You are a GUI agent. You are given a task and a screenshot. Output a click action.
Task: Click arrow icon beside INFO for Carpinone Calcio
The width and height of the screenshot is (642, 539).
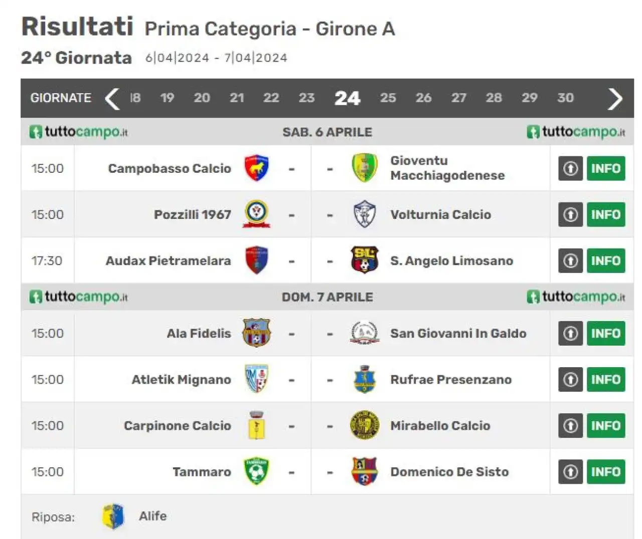pyautogui.click(x=570, y=426)
